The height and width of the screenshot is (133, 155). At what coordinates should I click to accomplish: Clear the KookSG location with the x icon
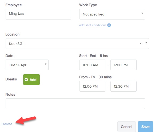[141, 44]
